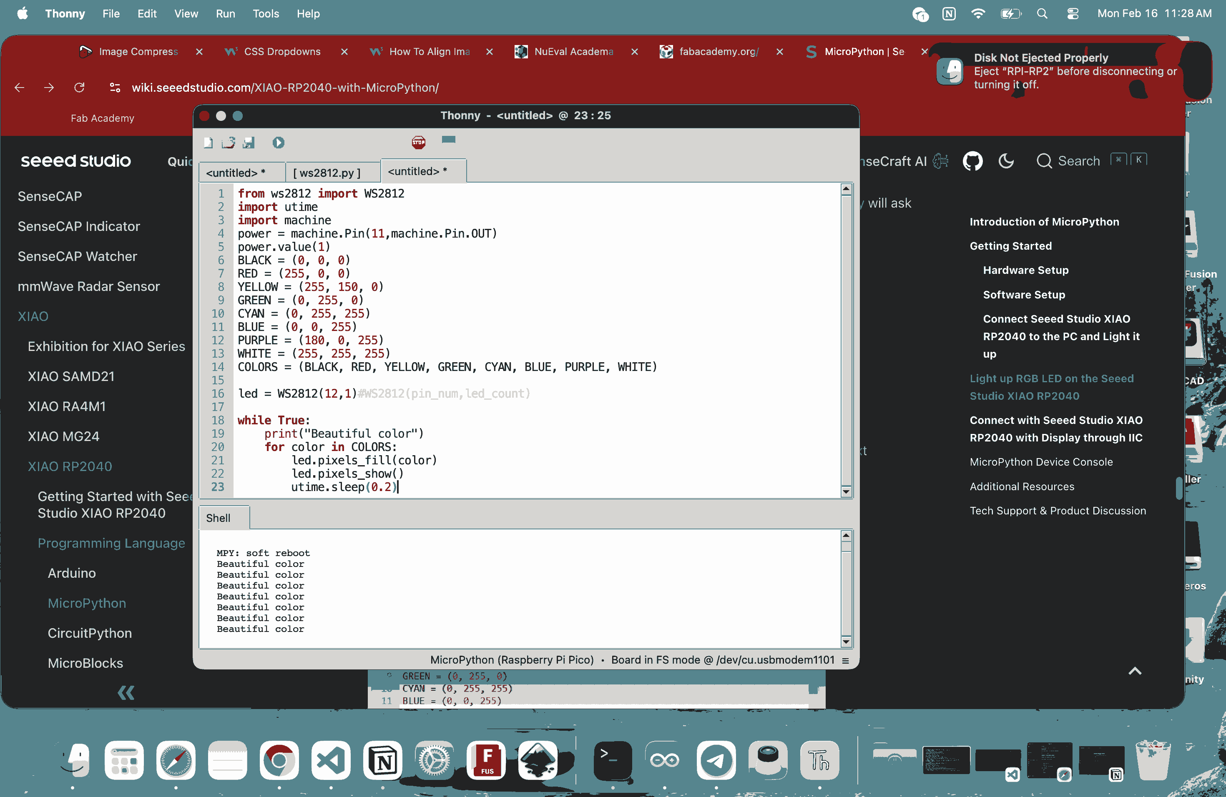Click the Thonny icon in the Dock
The height and width of the screenshot is (797, 1226).
pos(819,760)
